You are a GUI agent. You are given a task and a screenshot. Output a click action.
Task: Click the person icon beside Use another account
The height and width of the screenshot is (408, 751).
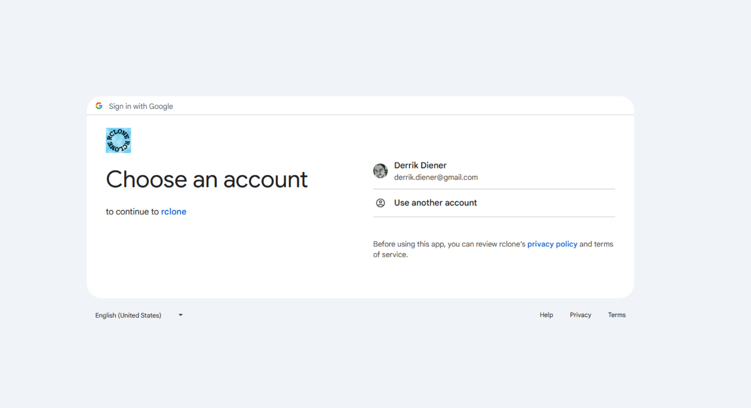tap(380, 203)
